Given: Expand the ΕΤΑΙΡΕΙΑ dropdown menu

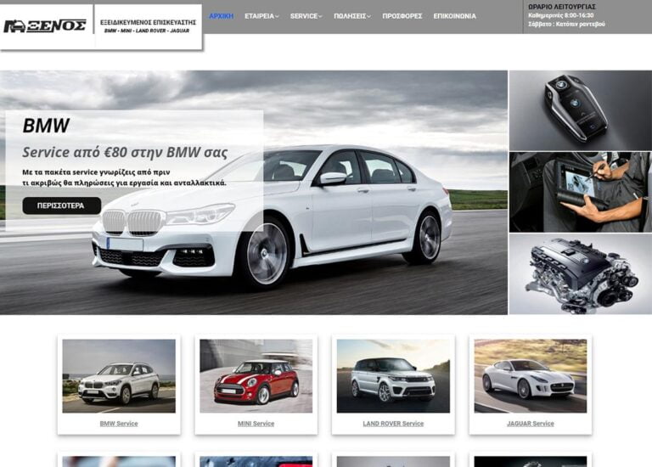Looking at the screenshot, I should 261,16.
